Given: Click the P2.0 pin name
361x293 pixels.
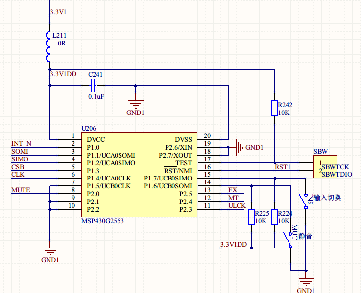Looking at the screenshot, I should (93, 194).
